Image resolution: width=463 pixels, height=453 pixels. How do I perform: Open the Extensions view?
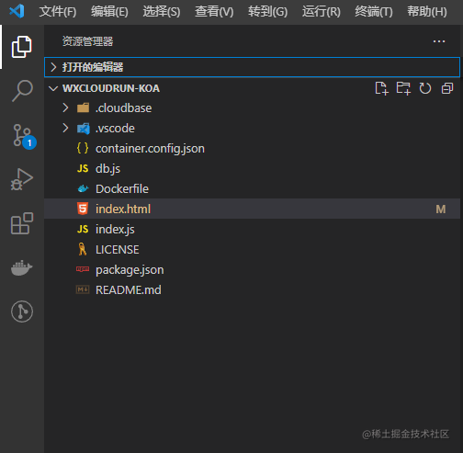coord(22,223)
